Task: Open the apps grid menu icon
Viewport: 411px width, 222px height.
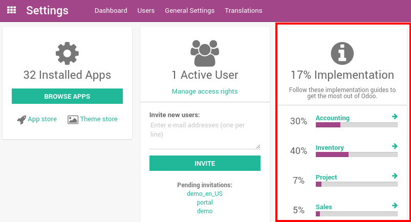Action: click(x=11, y=10)
